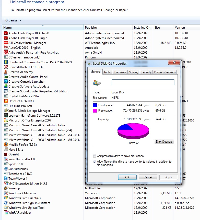Image resolution: width=200 pixels, height=220 pixels.
Task: Click the Creative Audio Control Panel icon
Action: pos(6,77)
